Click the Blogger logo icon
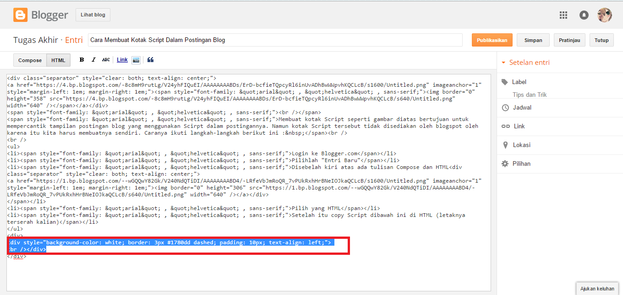The width and height of the screenshot is (623, 295). 20,14
